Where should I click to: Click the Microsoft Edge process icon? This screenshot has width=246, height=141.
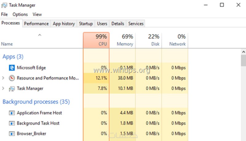(x=12, y=68)
